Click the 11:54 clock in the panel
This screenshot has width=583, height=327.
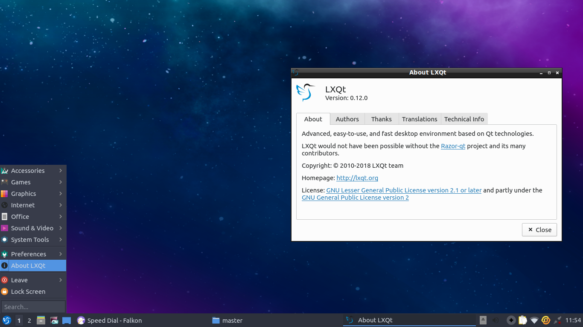point(573,320)
